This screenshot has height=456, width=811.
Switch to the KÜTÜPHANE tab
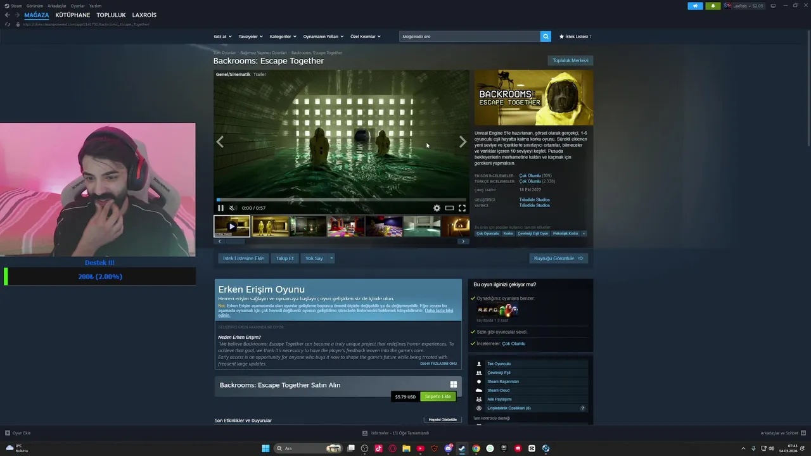[x=73, y=15]
